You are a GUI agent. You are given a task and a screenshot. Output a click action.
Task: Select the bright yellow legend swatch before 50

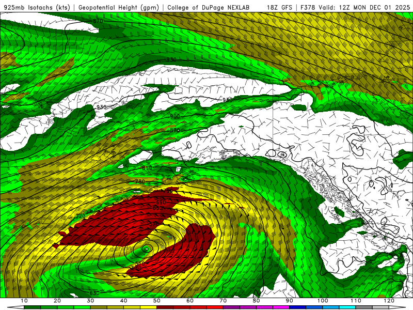pos(148,307)
